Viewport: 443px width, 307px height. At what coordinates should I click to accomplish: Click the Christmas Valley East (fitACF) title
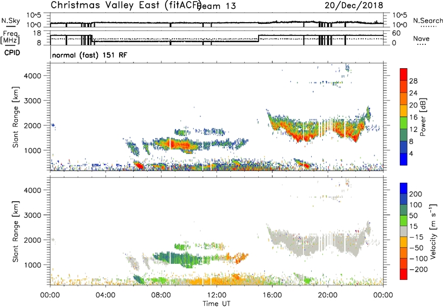click(x=126, y=5)
